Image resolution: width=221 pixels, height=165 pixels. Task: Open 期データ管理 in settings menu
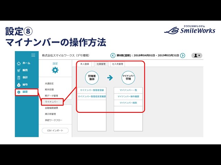point(51,96)
